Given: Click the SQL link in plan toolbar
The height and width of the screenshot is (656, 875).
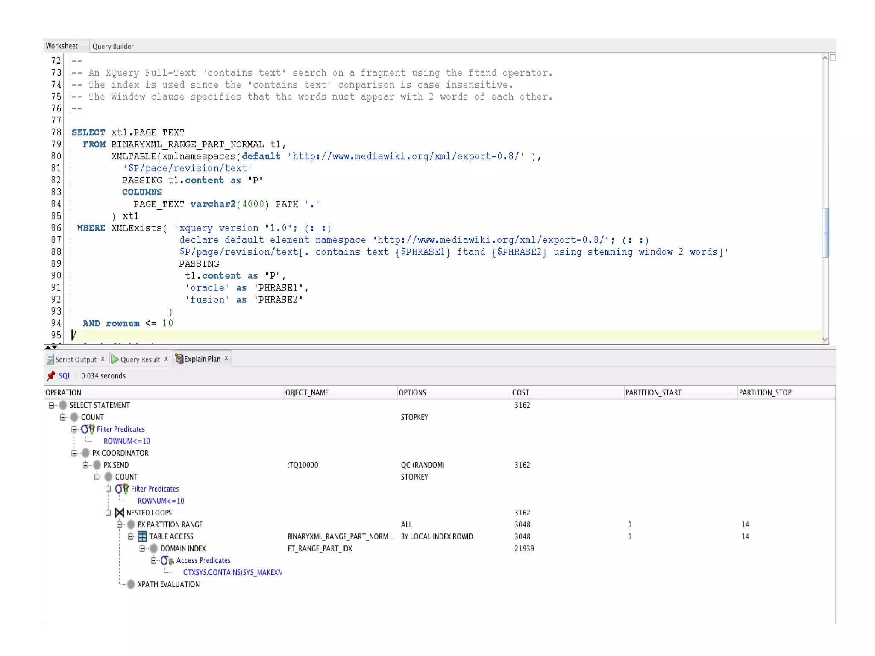Looking at the screenshot, I should click(x=65, y=376).
